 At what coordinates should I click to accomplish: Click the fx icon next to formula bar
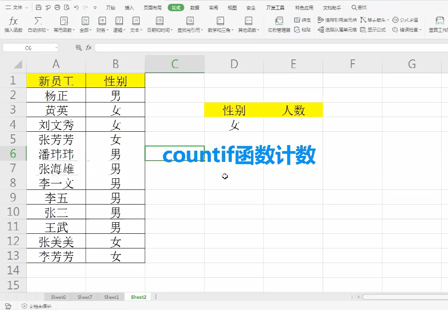tap(89, 48)
